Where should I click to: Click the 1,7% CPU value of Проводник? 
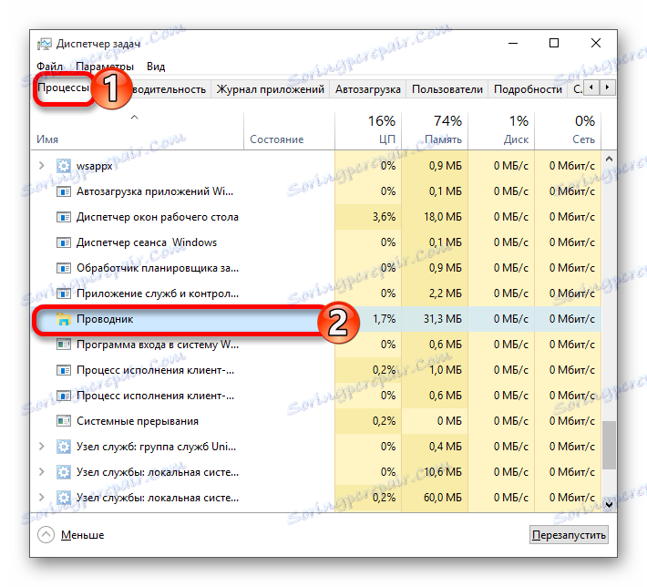[385, 319]
